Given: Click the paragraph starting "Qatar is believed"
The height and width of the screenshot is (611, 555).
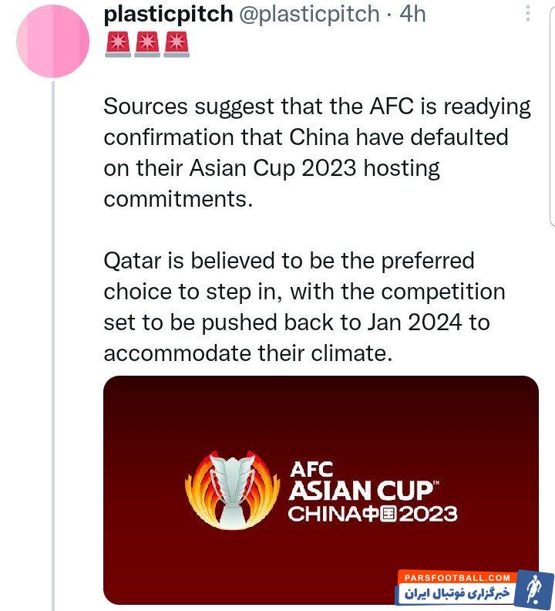Looking at the screenshot, I should coord(304,306).
